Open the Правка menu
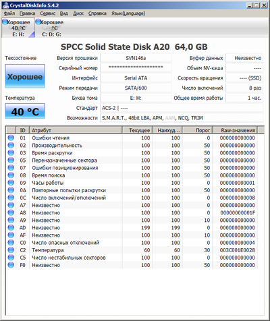 pyautogui.click(x=27, y=13)
